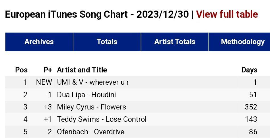Click the 352 days value for Flowers
Viewport: 270px width, 138px height.
coord(251,107)
